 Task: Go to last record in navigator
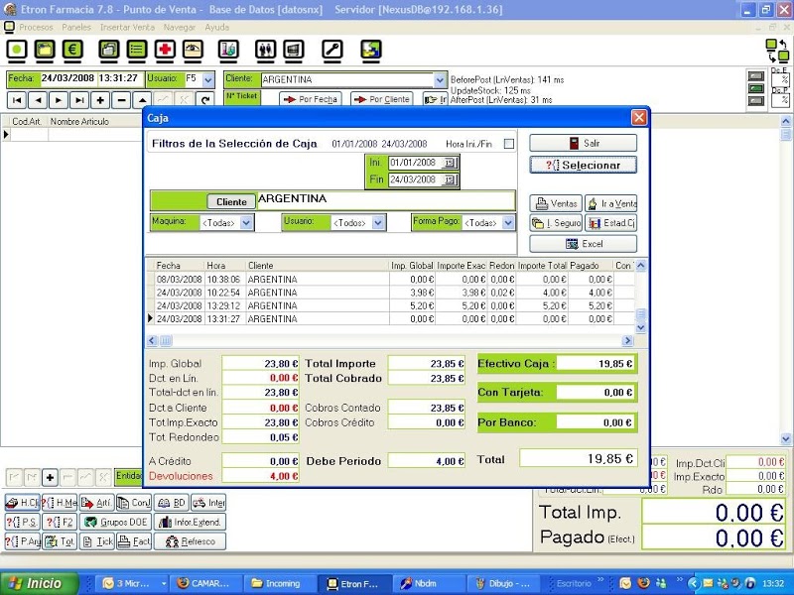pyautogui.click(x=79, y=100)
